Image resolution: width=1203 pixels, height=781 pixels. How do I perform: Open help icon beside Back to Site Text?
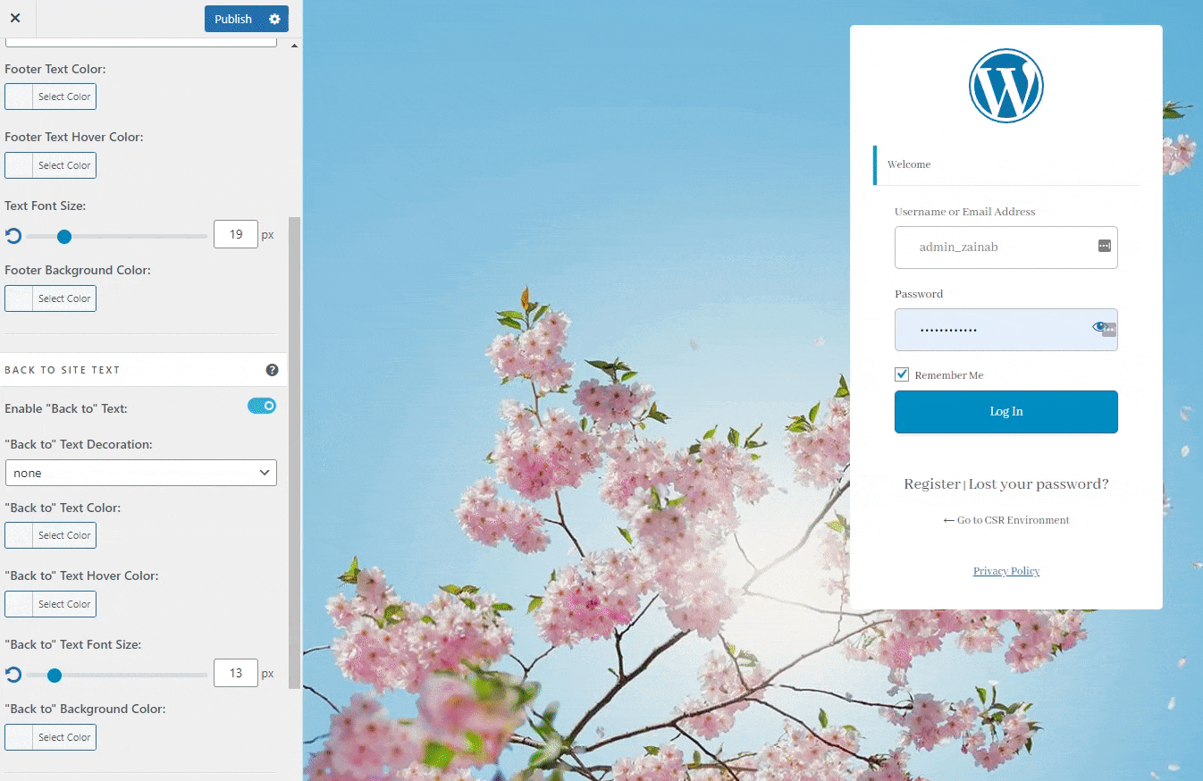pos(272,370)
